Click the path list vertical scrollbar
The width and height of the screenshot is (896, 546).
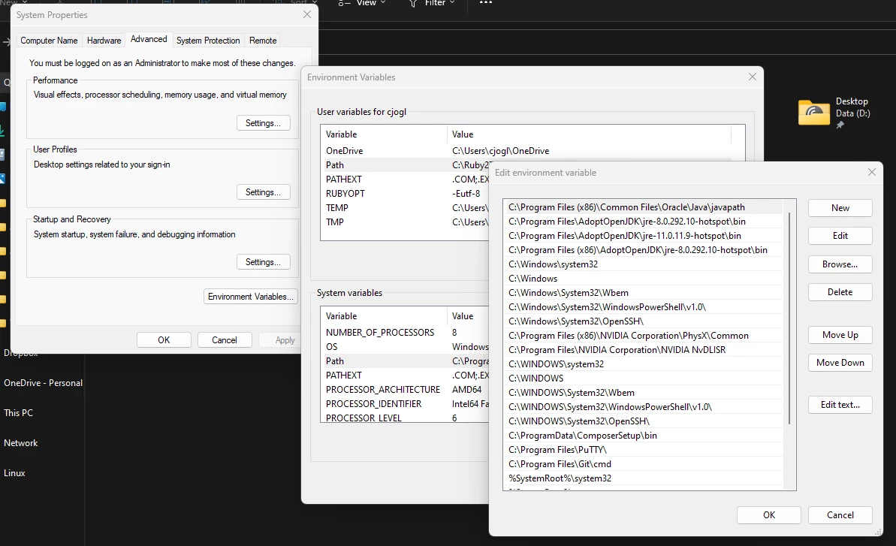(x=789, y=318)
